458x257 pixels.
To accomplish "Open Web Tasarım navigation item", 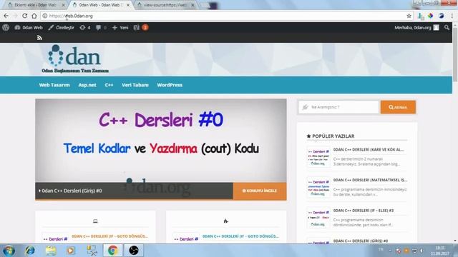I will (54, 85).
